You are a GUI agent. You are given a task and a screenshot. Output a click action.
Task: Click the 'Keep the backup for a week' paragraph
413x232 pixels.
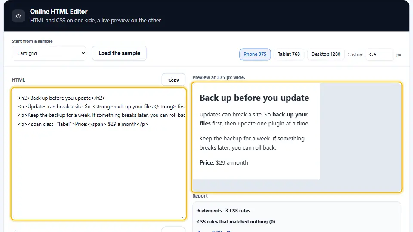[252, 143]
